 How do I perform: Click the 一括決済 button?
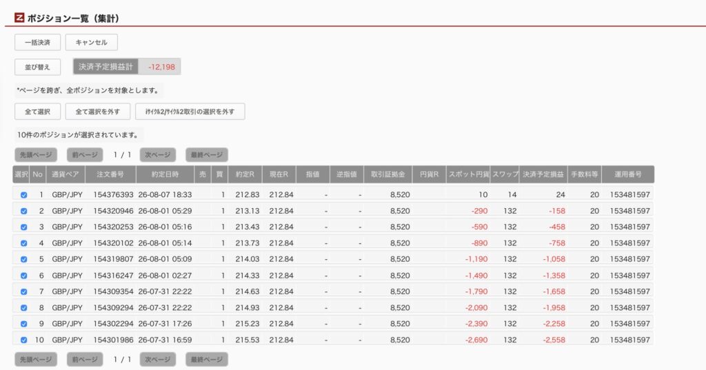click(x=37, y=42)
